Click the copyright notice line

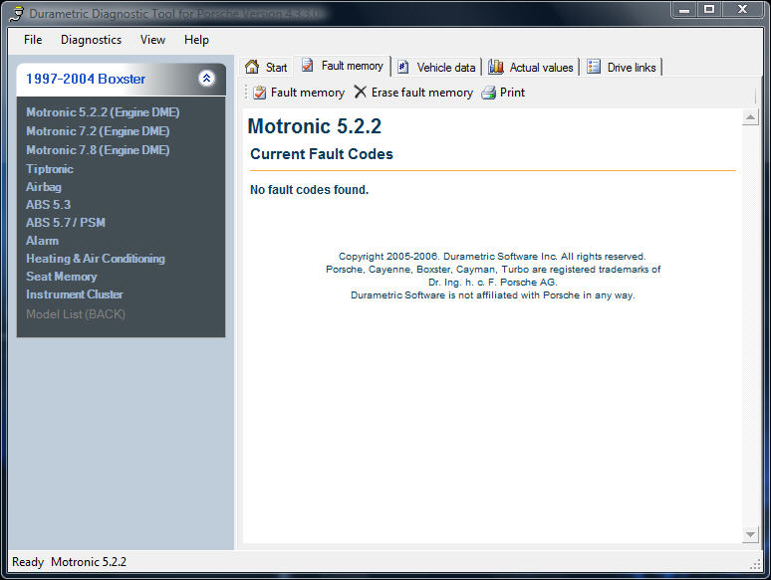(492, 257)
